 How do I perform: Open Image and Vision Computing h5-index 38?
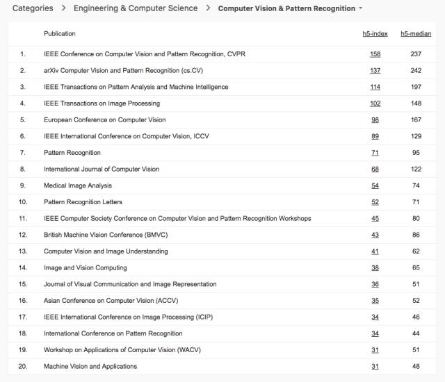pos(375,267)
